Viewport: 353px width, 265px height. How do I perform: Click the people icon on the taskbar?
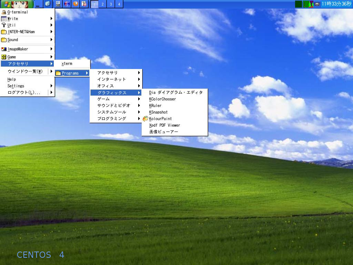click(x=84, y=4)
